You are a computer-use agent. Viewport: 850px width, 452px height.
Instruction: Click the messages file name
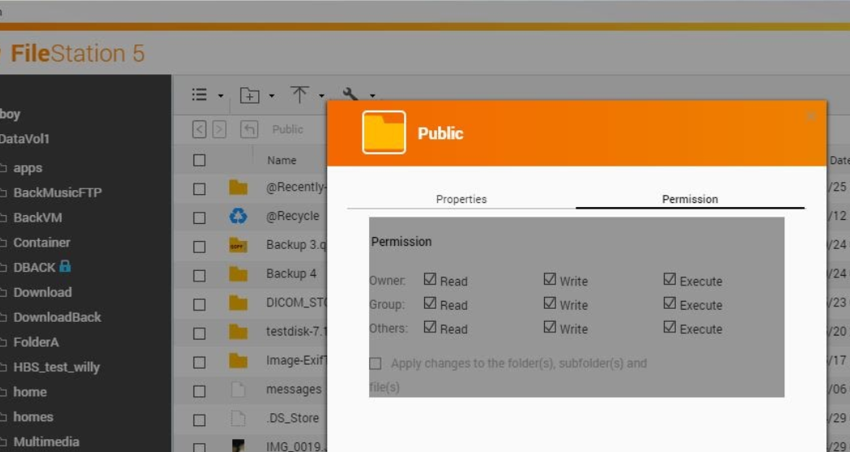point(294,389)
